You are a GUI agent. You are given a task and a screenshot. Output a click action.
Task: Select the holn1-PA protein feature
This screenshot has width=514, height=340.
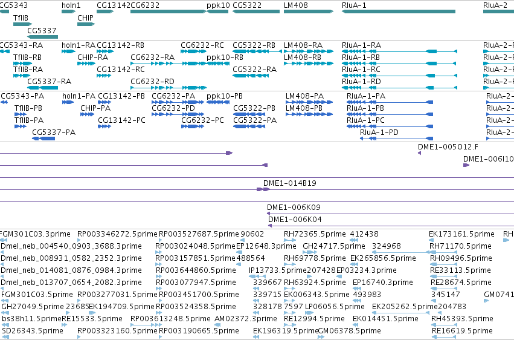tap(68, 102)
